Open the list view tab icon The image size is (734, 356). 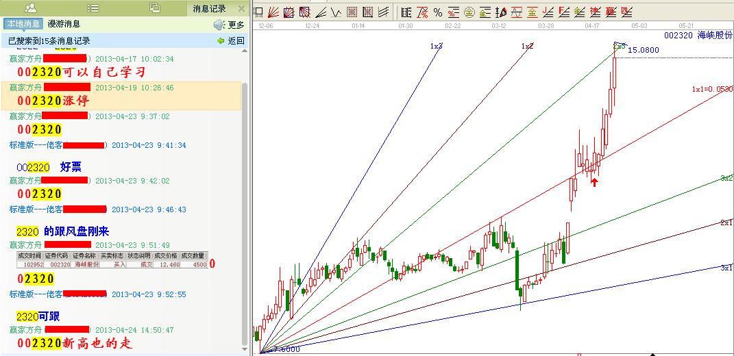[93, 8]
